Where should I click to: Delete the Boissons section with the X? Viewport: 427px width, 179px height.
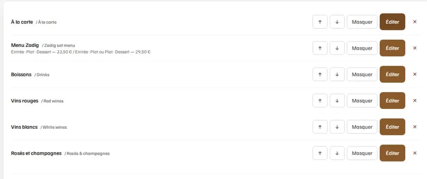click(415, 74)
